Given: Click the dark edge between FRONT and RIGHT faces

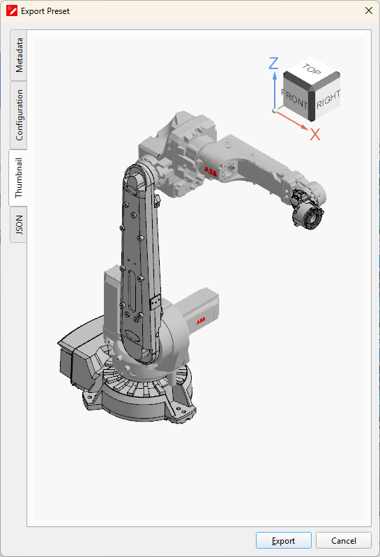Looking at the screenshot, I should click(x=312, y=105).
